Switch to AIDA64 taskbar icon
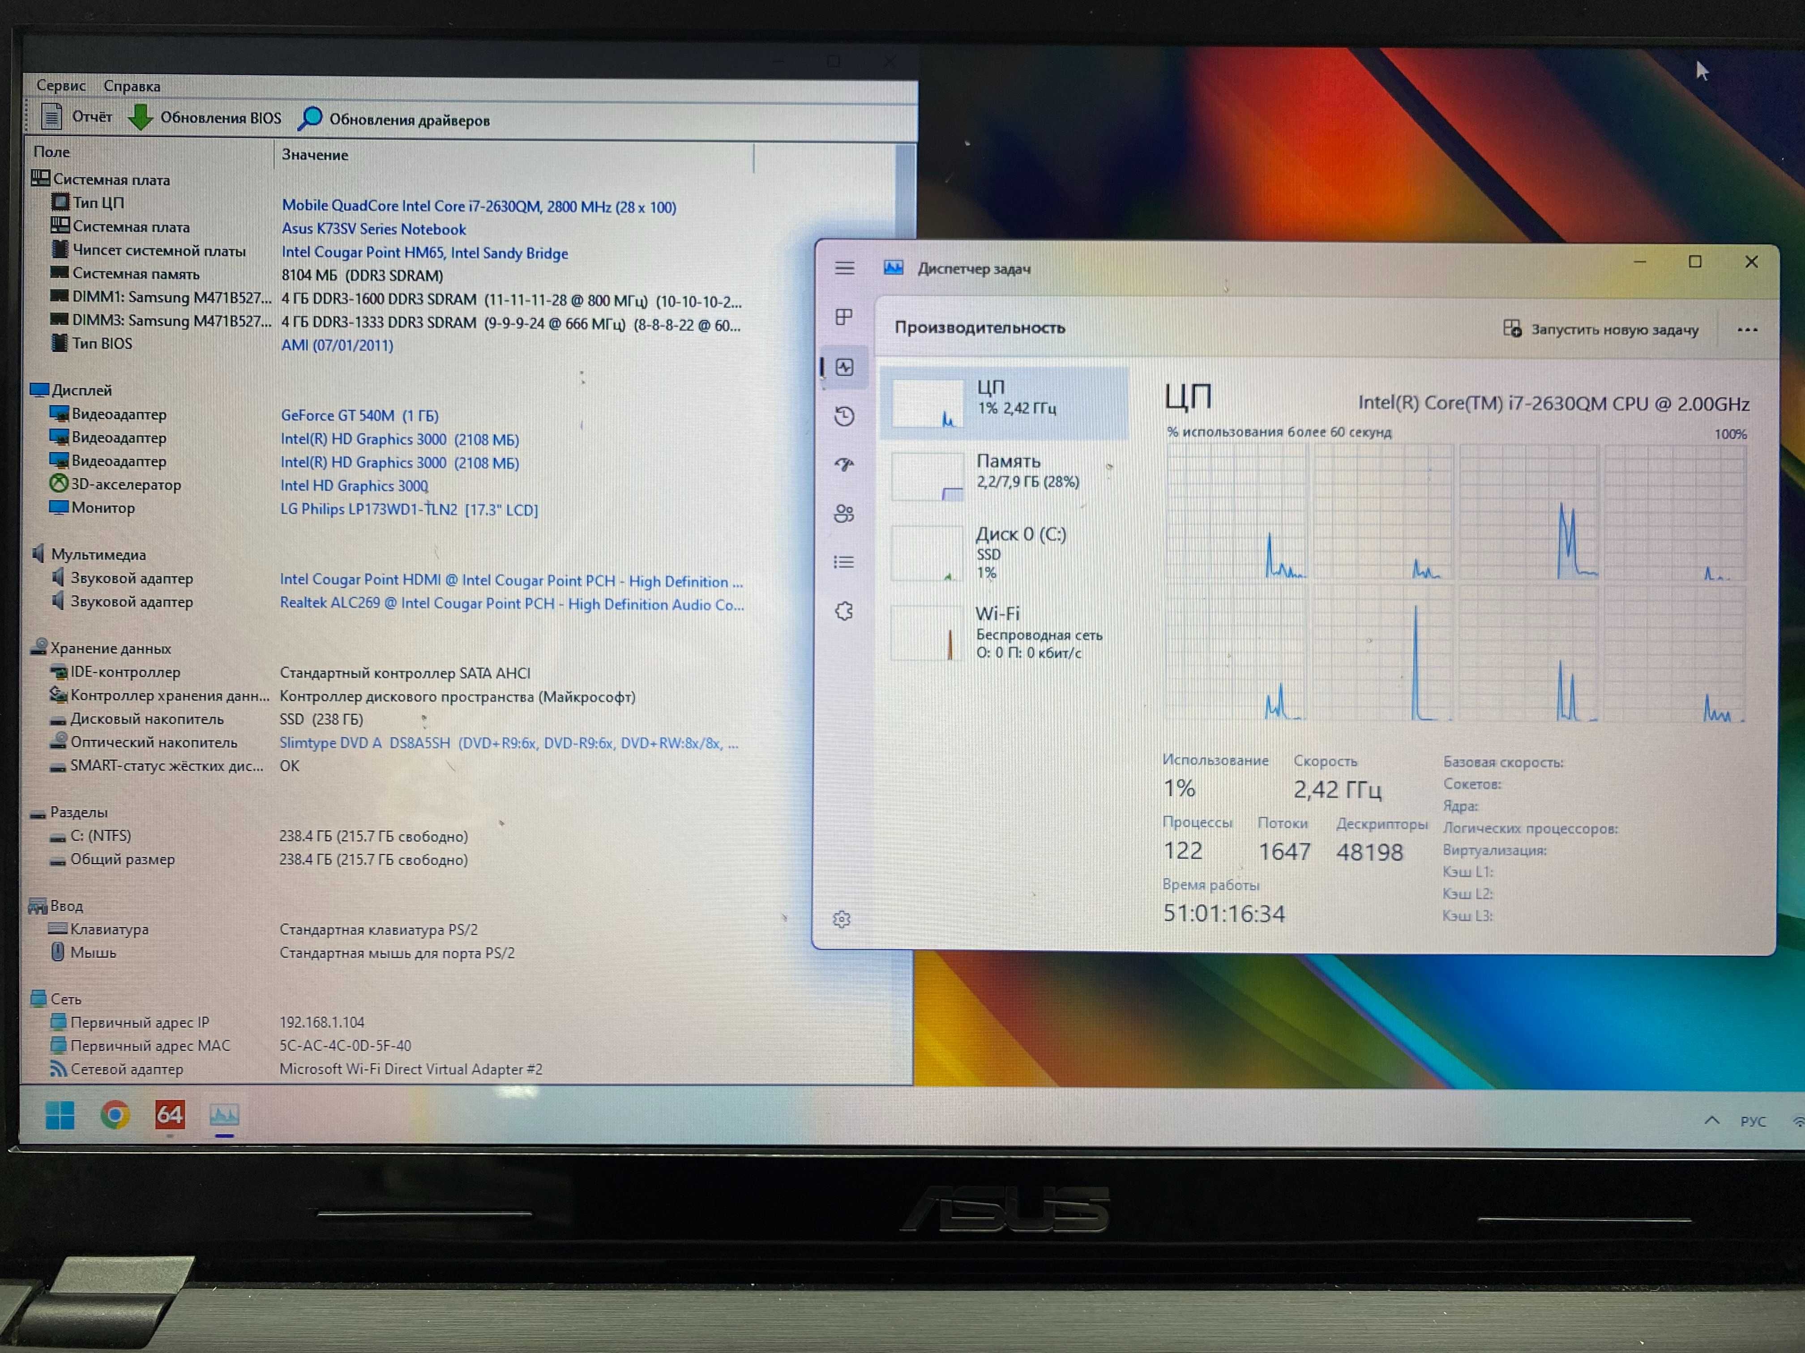The image size is (1805, 1353). 170,1115
